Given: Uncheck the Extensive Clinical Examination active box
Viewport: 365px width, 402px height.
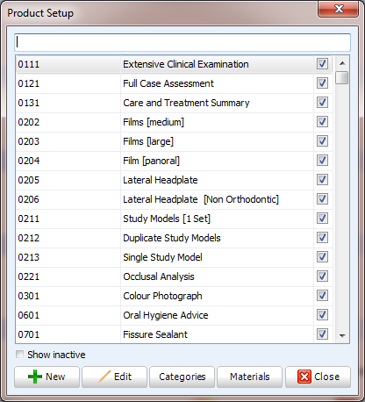Looking at the screenshot, I should [x=322, y=64].
